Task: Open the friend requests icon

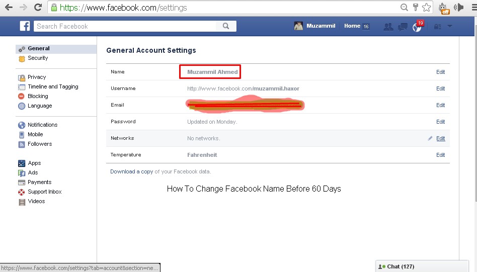Action: 388,27
